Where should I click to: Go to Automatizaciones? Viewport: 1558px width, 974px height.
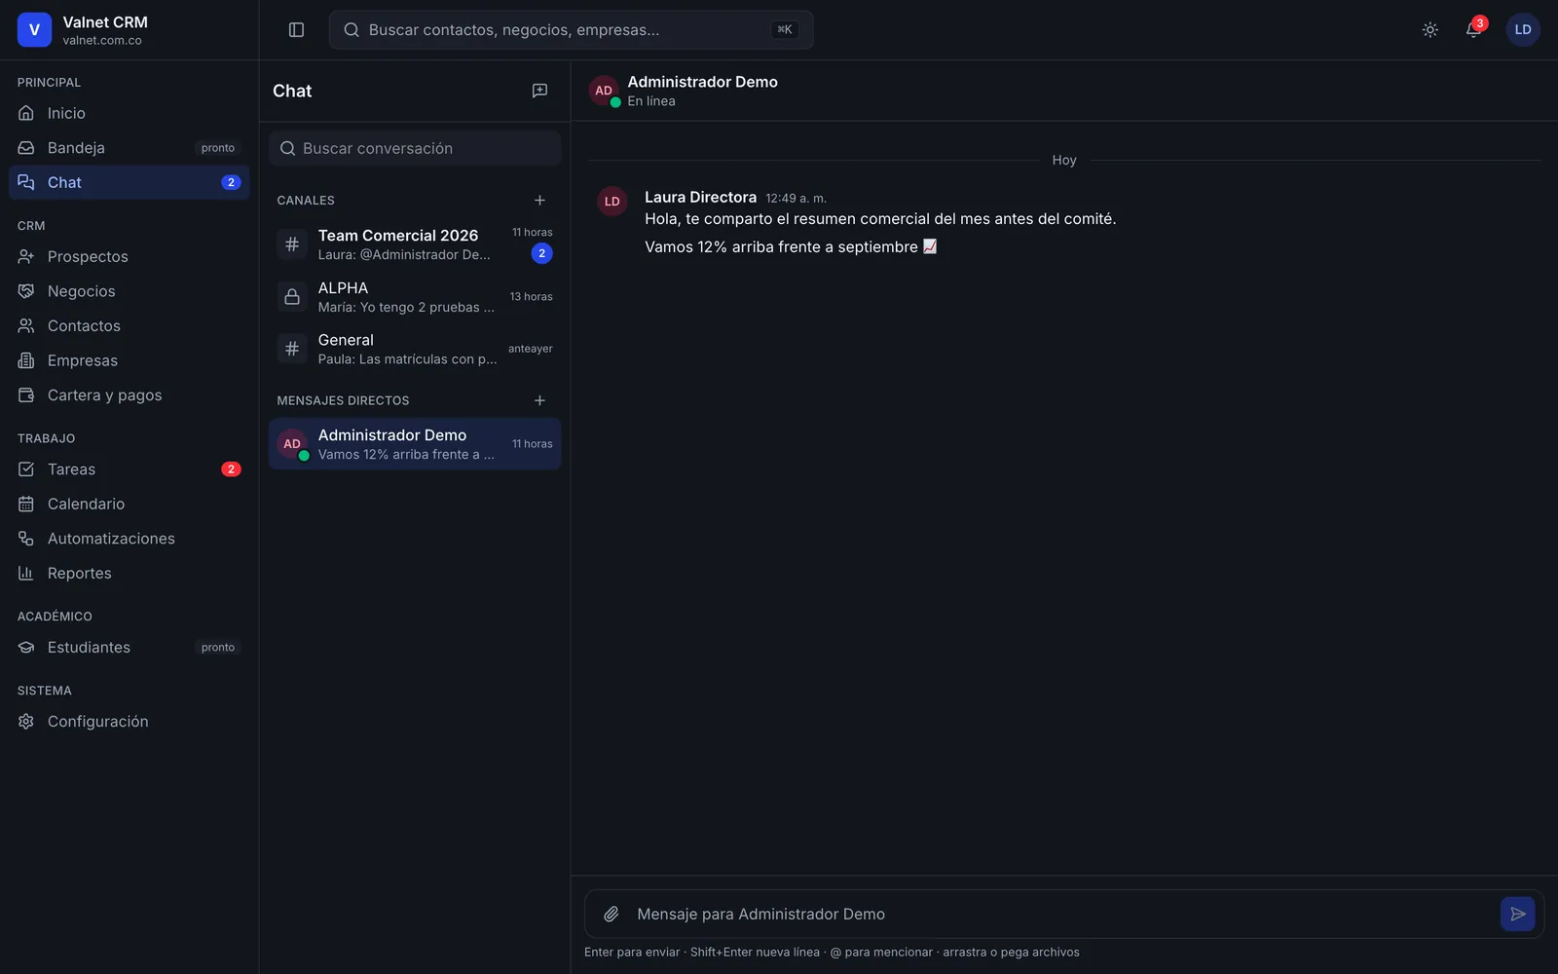pos(130,539)
